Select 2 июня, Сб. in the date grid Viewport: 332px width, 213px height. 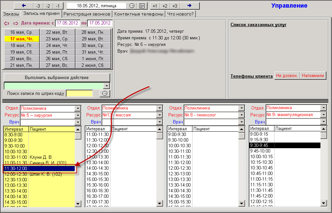click(93, 65)
